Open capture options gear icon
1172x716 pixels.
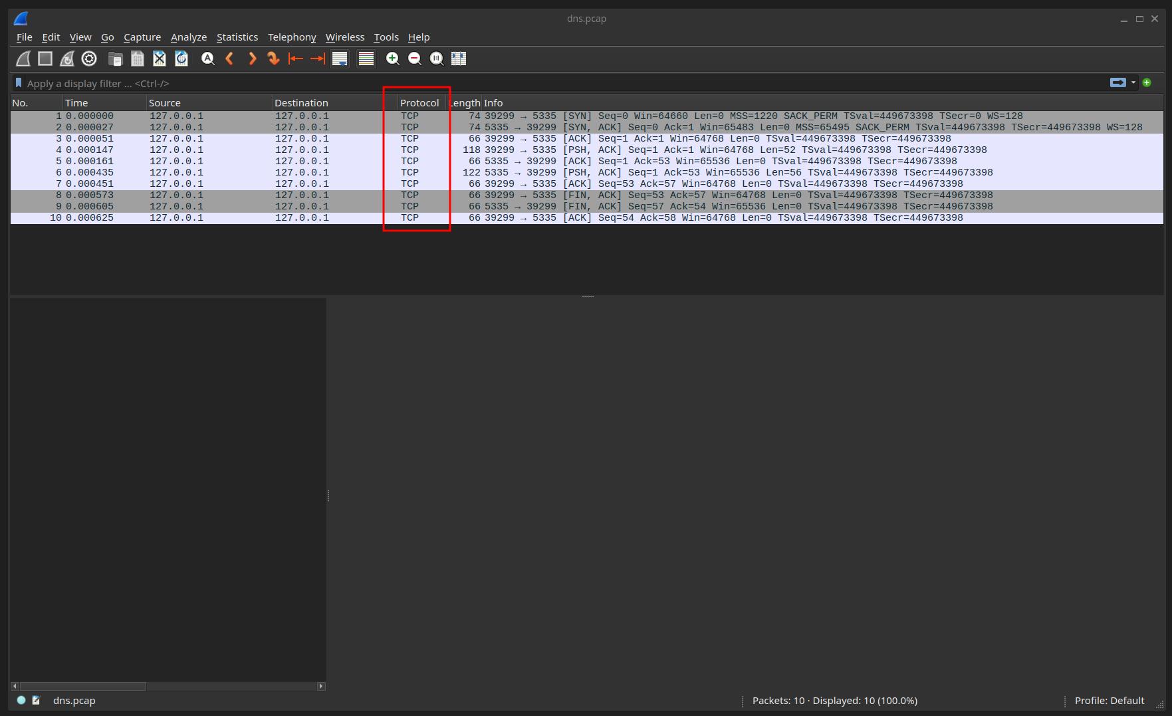click(89, 59)
